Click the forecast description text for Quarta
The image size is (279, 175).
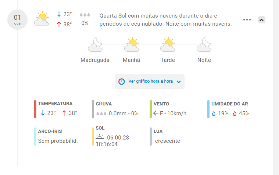coord(166,20)
